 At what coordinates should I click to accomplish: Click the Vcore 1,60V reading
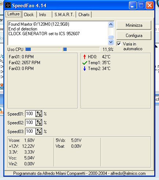(22, 140)
